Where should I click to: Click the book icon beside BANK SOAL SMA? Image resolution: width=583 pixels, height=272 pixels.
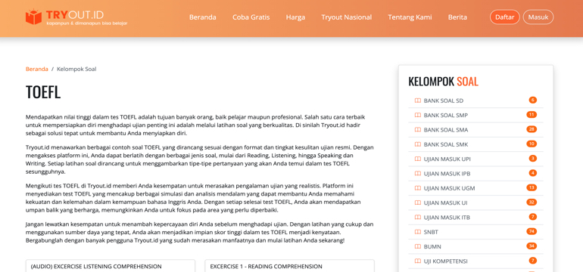tap(417, 130)
